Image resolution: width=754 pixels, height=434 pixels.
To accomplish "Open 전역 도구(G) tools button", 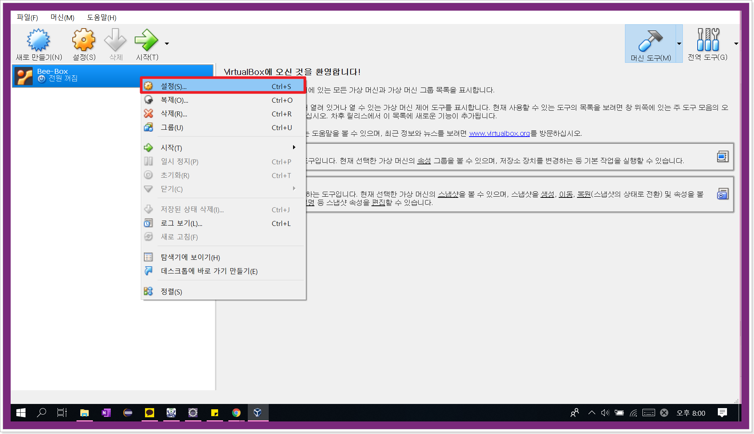I will point(708,44).
